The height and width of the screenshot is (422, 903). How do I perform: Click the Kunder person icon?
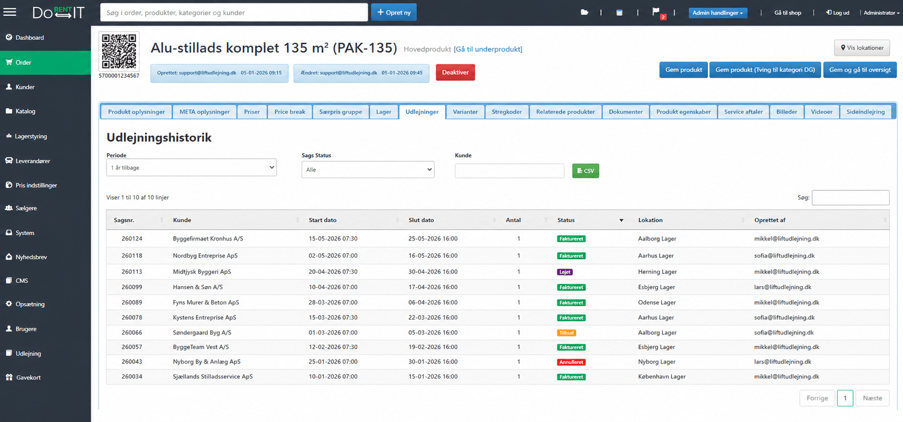point(9,87)
